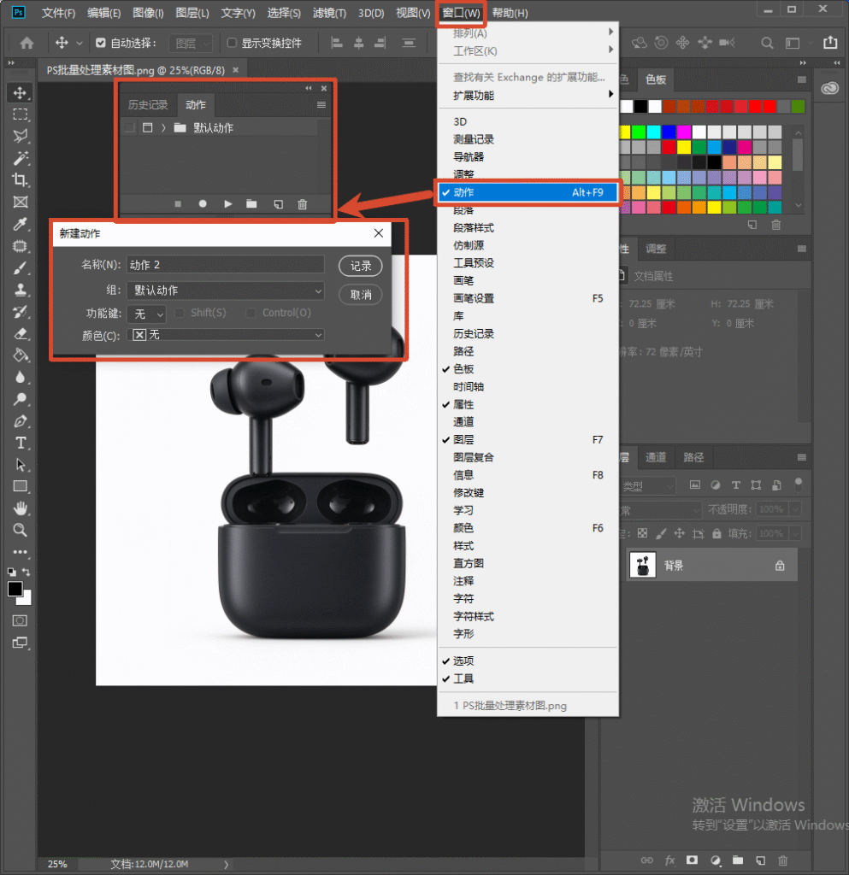Viewport: 849px width, 875px height.
Task: Activate the Hand tool
Action: (x=21, y=508)
